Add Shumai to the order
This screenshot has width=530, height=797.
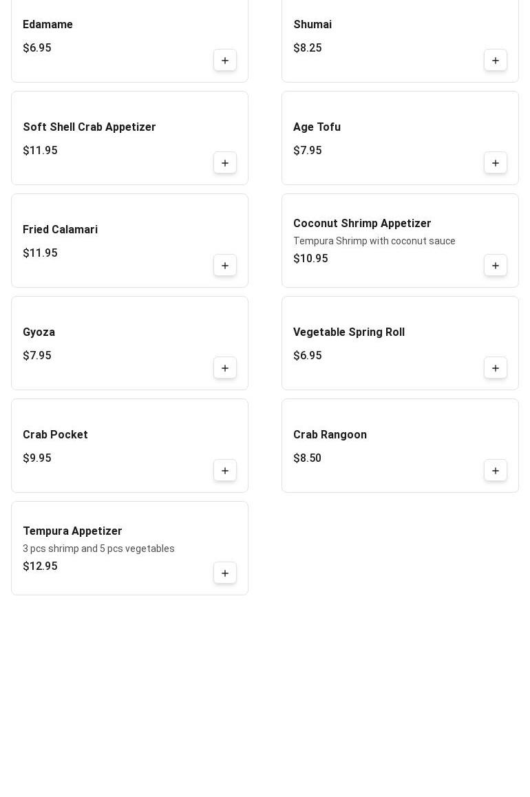[x=496, y=61]
